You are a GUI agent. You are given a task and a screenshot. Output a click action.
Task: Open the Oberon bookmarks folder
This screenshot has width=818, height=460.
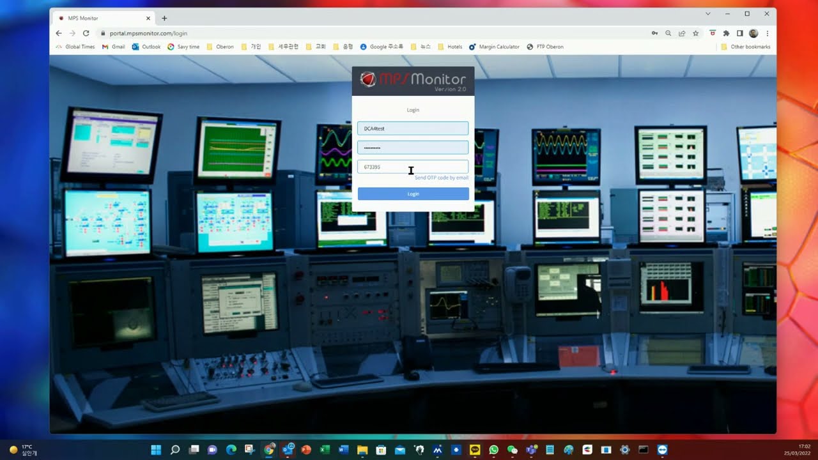pos(220,47)
